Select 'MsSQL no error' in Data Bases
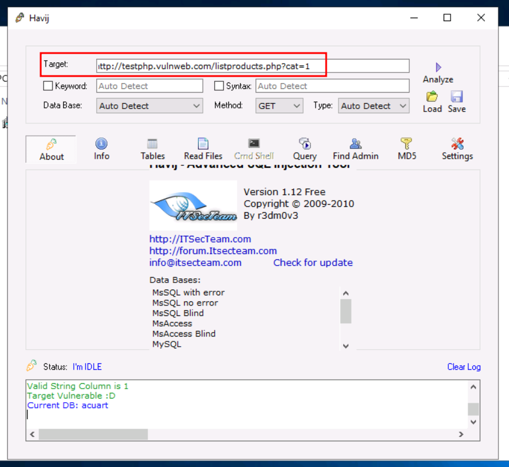Image resolution: width=509 pixels, height=467 pixels. 185,303
